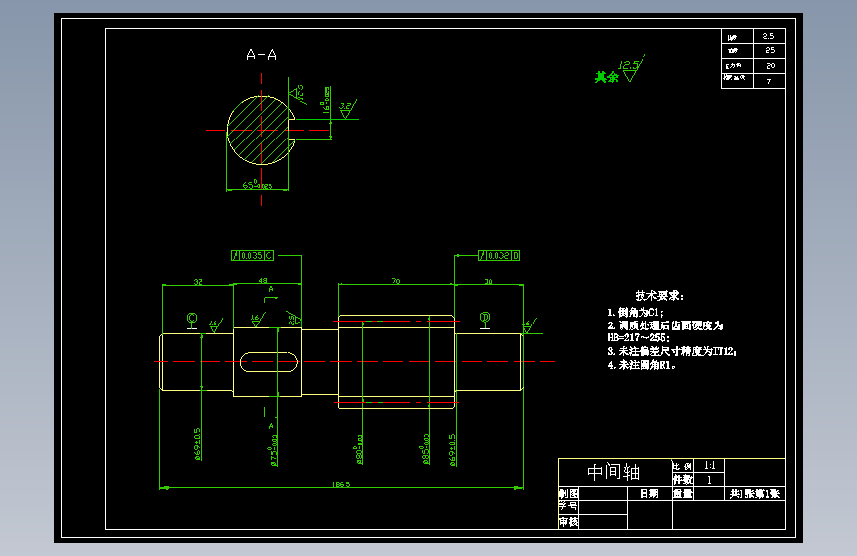Pick the circled datum D symbol
Image resolution: width=857 pixels, height=556 pixels.
click(x=485, y=320)
